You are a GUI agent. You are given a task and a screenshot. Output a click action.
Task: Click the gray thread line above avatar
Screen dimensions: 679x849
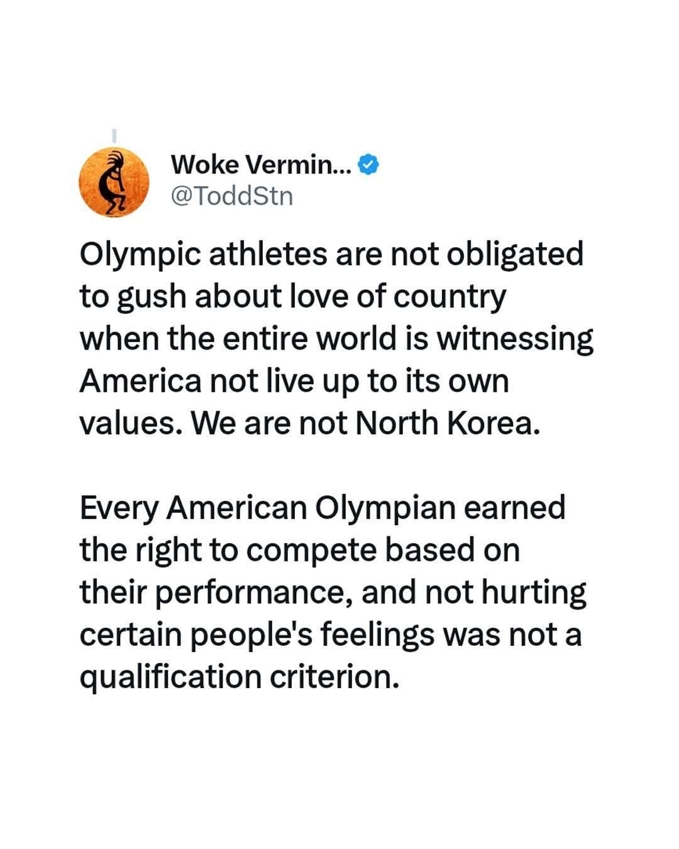click(x=114, y=135)
